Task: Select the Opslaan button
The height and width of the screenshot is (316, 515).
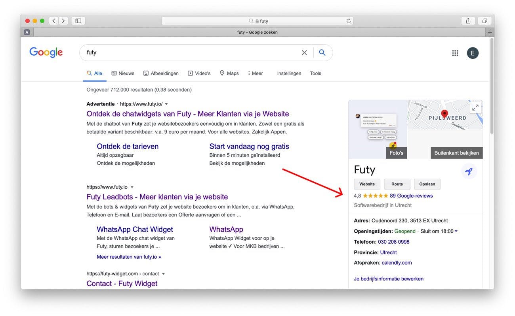Action: [427, 184]
